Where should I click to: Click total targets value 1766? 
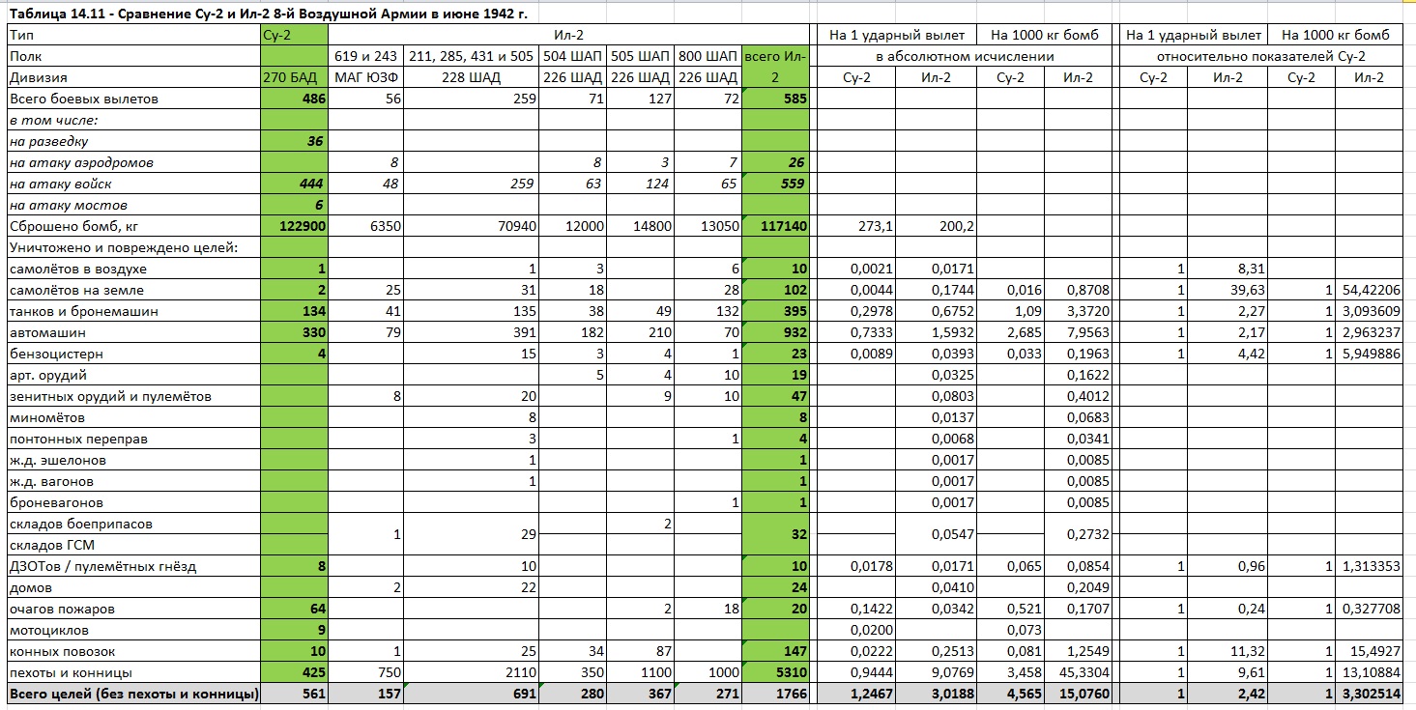[775, 694]
